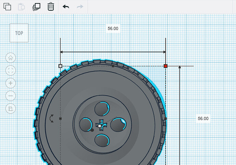Delete selection with the trash icon
This screenshot has width=236, height=165.
pyautogui.click(x=51, y=6)
